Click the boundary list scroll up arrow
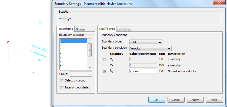This screenshot has height=107, width=227. point(90,41)
